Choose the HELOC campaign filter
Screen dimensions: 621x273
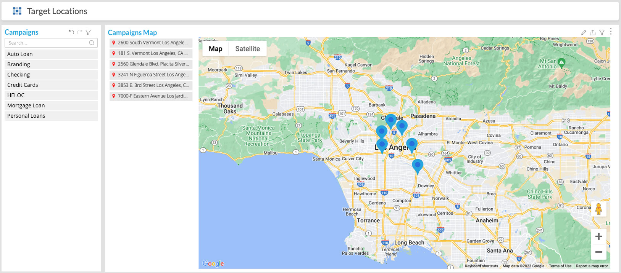(x=51, y=95)
